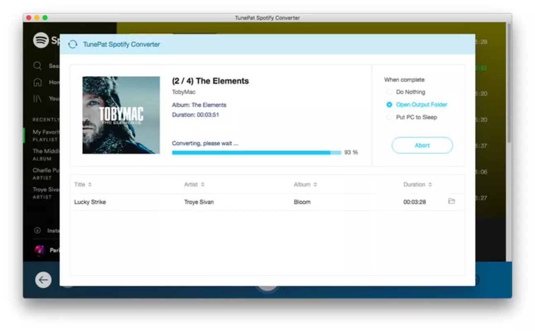
Task: Sort list by Title column
Action: tap(83, 185)
